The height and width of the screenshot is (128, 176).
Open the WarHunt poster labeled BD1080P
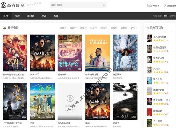tap(98, 101)
